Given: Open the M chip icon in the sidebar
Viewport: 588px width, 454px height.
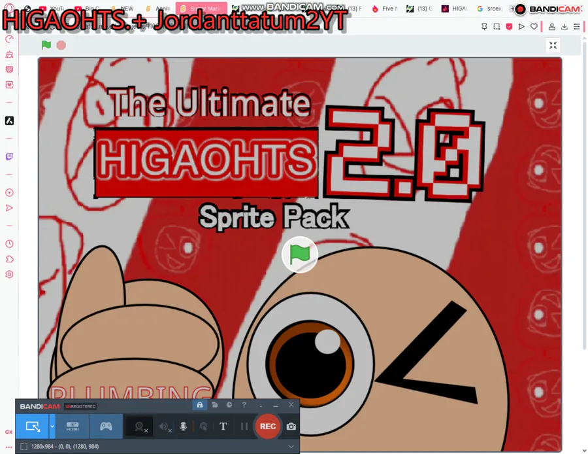Looking at the screenshot, I should 9,85.
